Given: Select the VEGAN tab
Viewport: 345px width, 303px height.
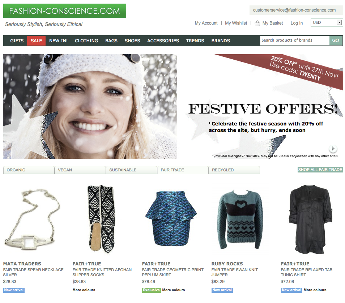Looking at the screenshot, I should pos(80,170).
